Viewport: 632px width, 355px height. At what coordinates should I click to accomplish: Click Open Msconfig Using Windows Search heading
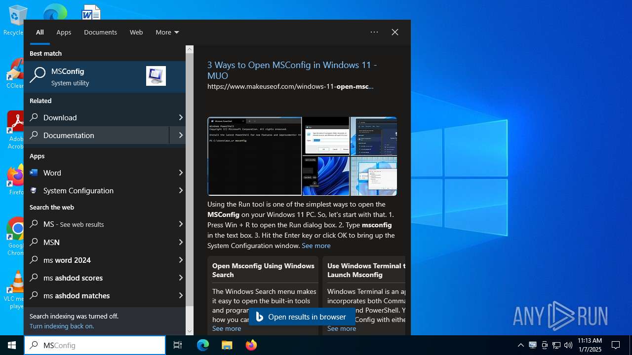263,270
